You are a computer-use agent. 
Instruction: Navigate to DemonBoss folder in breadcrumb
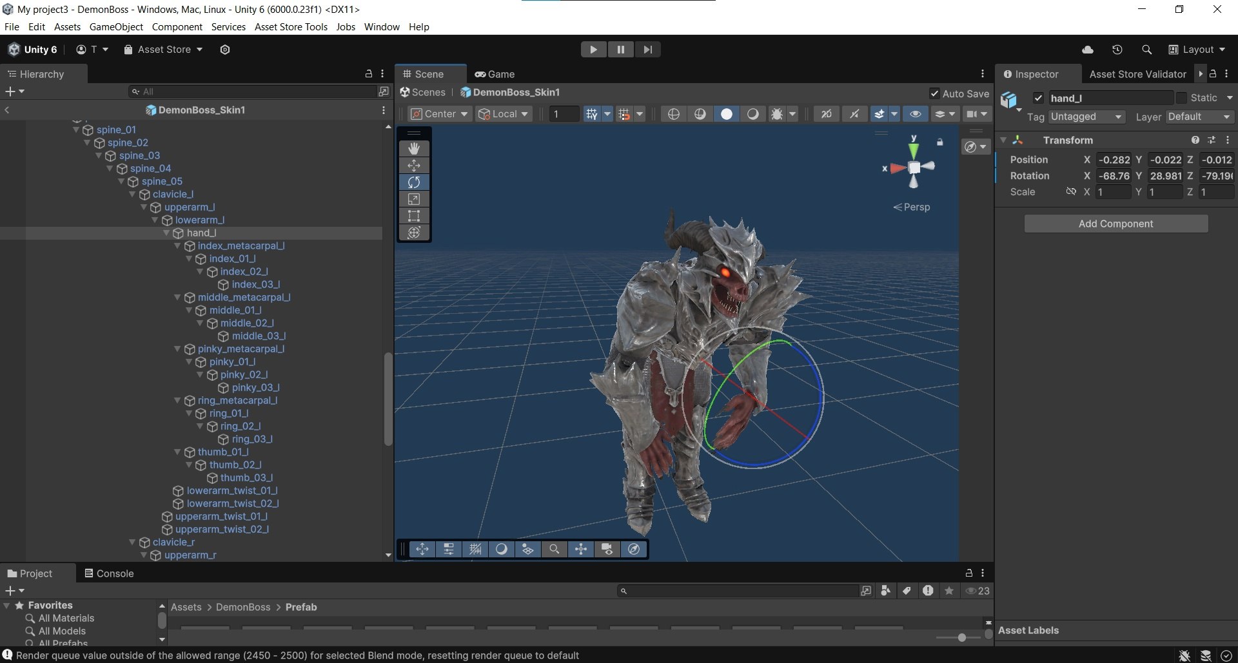(x=243, y=607)
